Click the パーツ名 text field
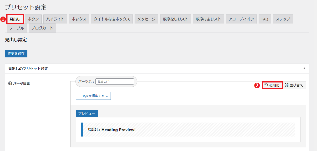317x151 pixels. click(x=114, y=81)
